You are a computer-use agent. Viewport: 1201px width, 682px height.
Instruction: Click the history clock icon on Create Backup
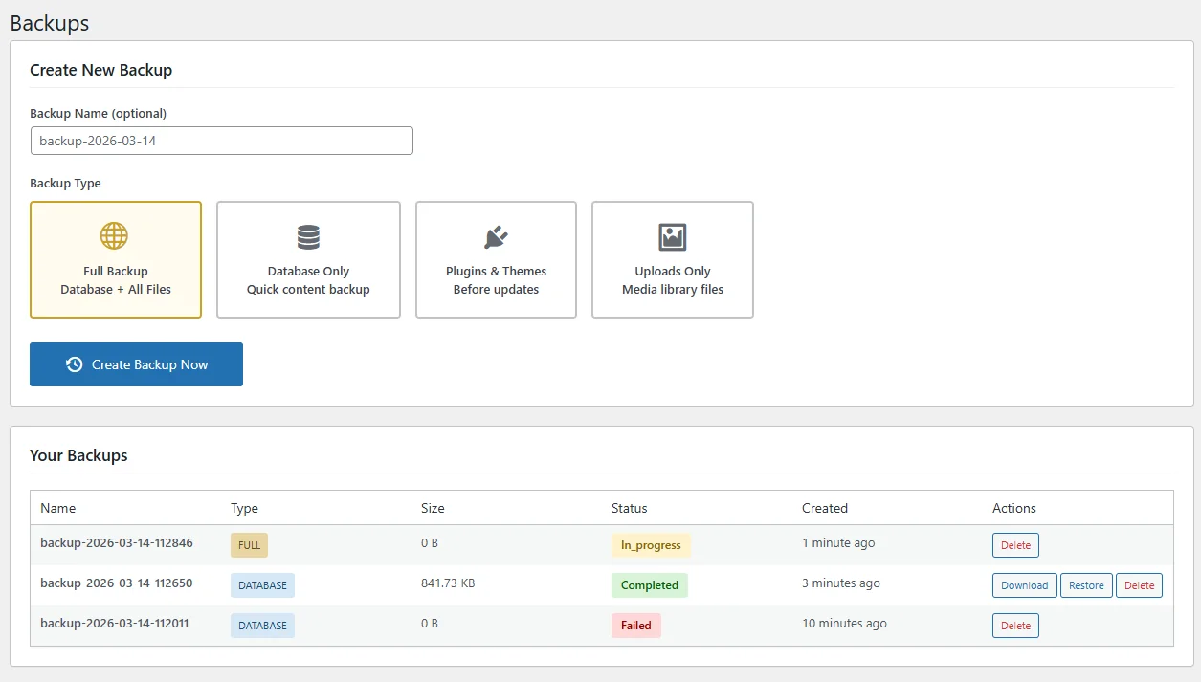74,364
